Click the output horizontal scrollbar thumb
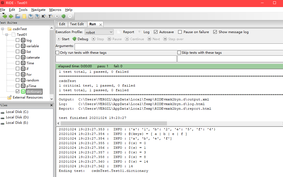 click(114, 124)
